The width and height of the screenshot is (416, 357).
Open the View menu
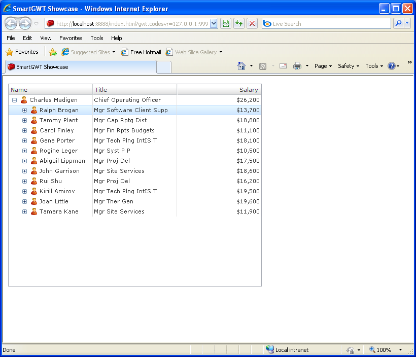point(46,38)
